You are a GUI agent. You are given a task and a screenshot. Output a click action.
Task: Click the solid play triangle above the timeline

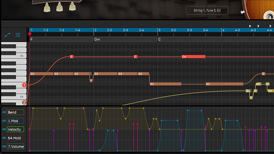250,26
